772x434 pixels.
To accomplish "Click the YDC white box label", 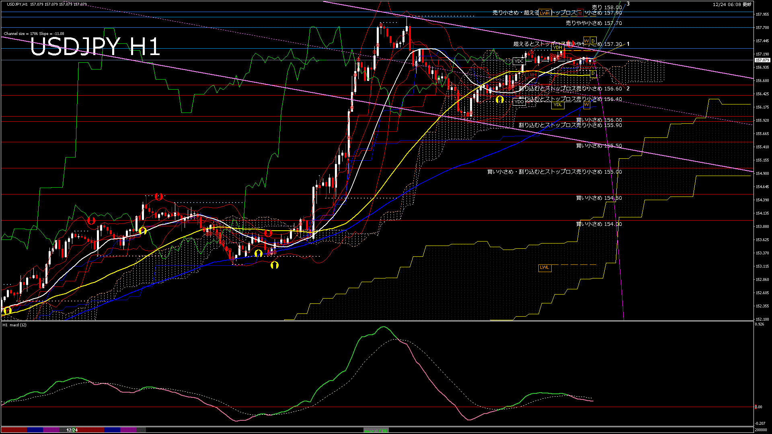I will pyautogui.click(x=519, y=61).
